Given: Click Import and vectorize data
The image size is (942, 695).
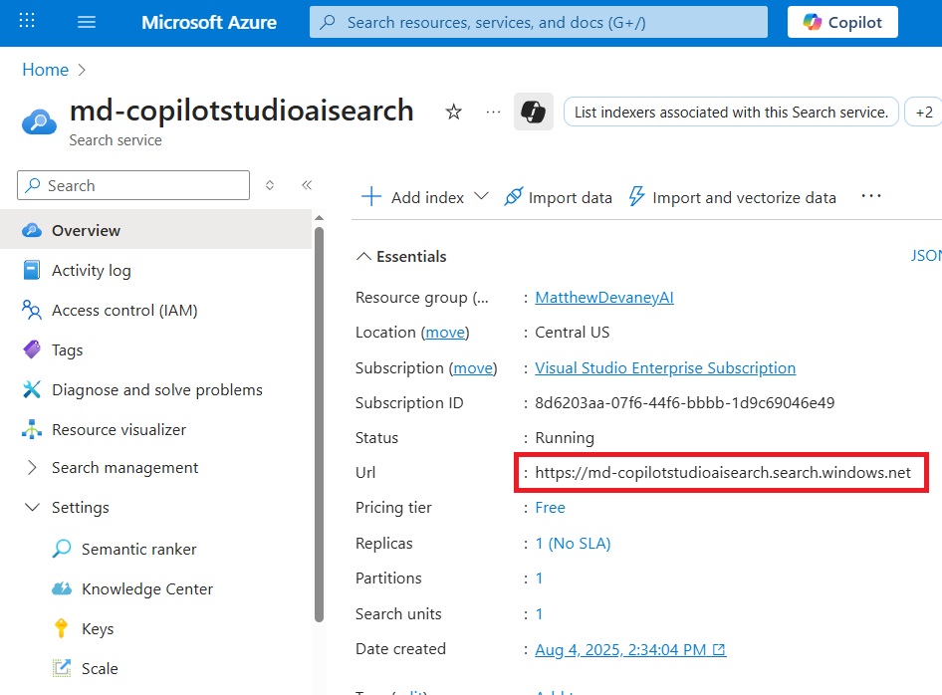Looking at the screenshot, I should [x=732, y=197].
